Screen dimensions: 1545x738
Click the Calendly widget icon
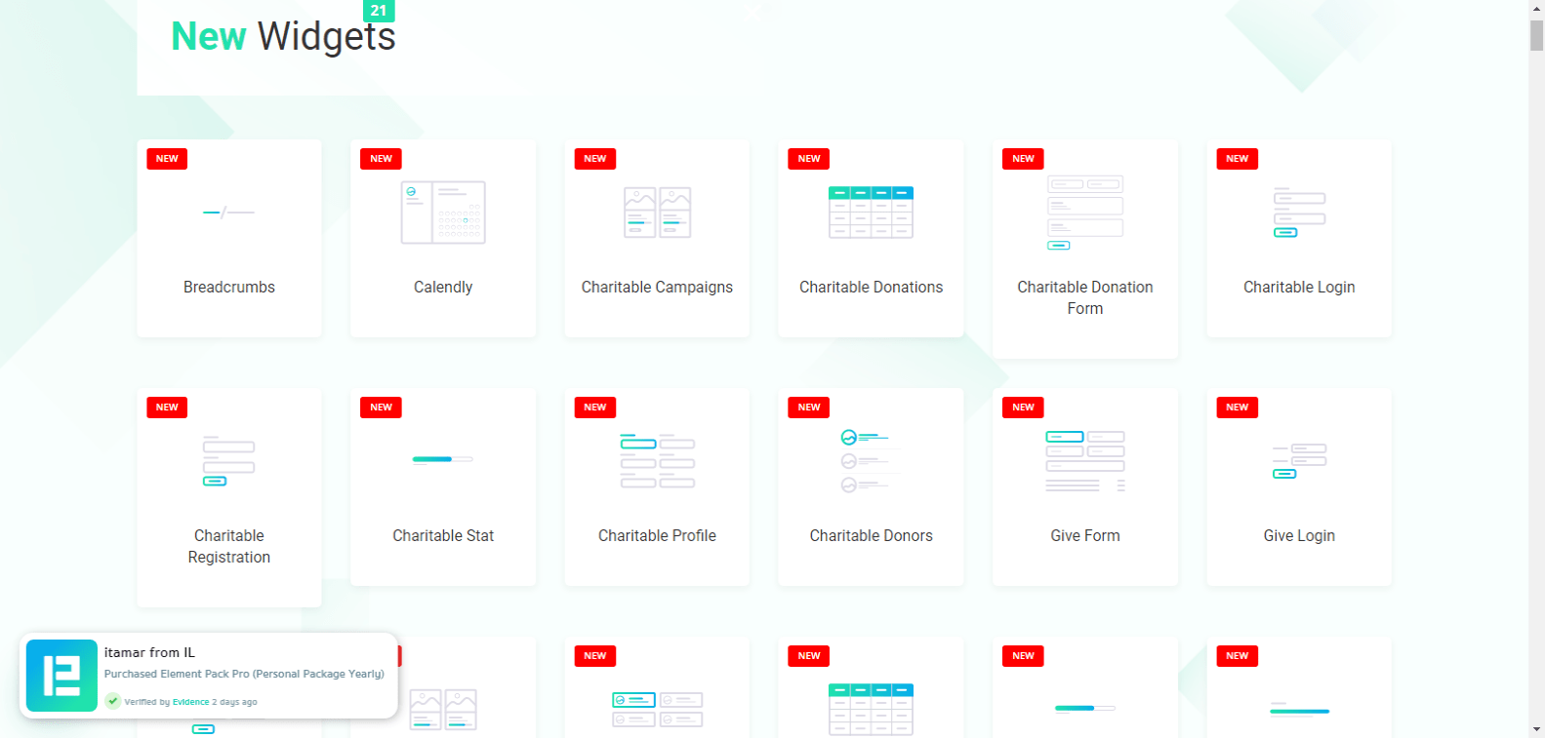(443, 212)
